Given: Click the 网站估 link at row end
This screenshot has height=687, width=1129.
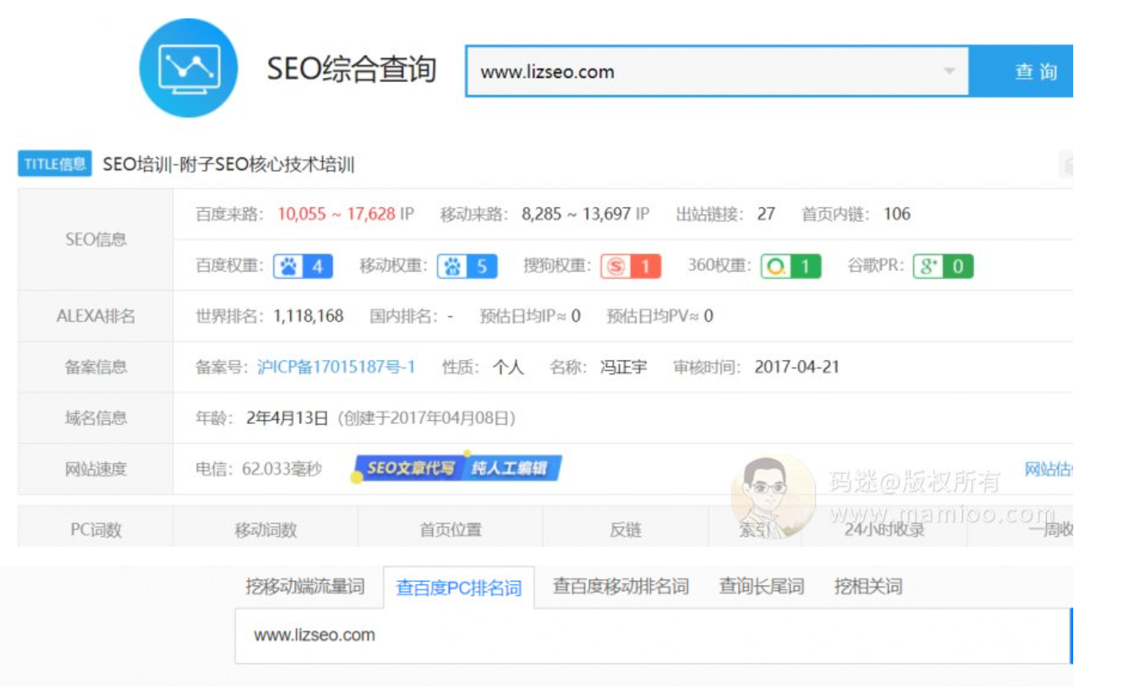Looking at the screenshot, I should point(1048,469).
